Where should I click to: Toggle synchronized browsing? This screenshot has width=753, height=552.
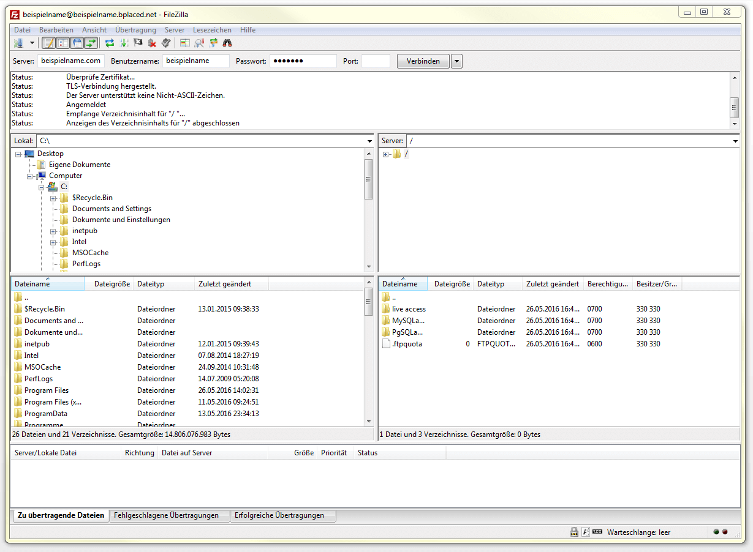click(213, 43)
